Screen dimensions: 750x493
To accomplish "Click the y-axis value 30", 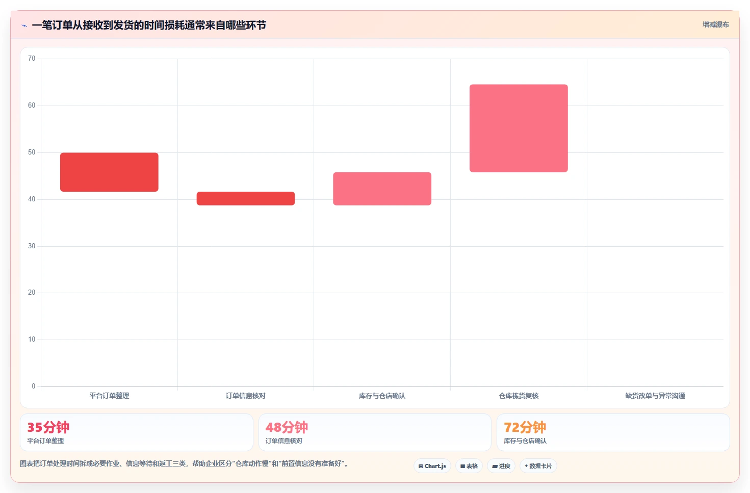I will 32,246.
